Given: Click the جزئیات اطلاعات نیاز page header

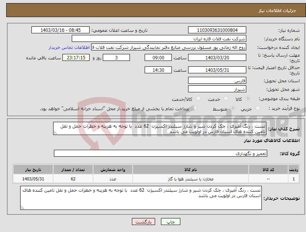Looking at the screenshot, I should (277, 10).
